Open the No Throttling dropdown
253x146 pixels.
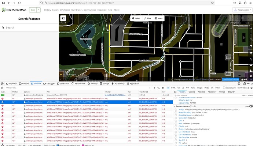(x=243, y=88)
